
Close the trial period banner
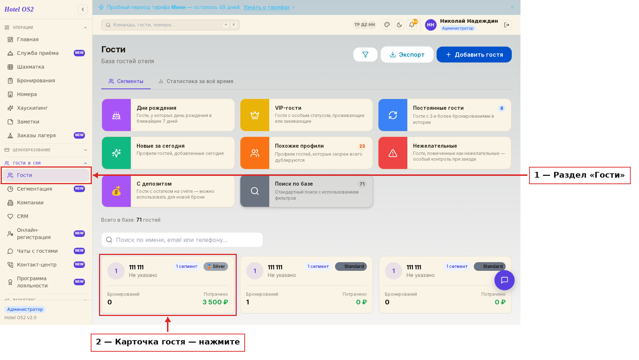512,7
